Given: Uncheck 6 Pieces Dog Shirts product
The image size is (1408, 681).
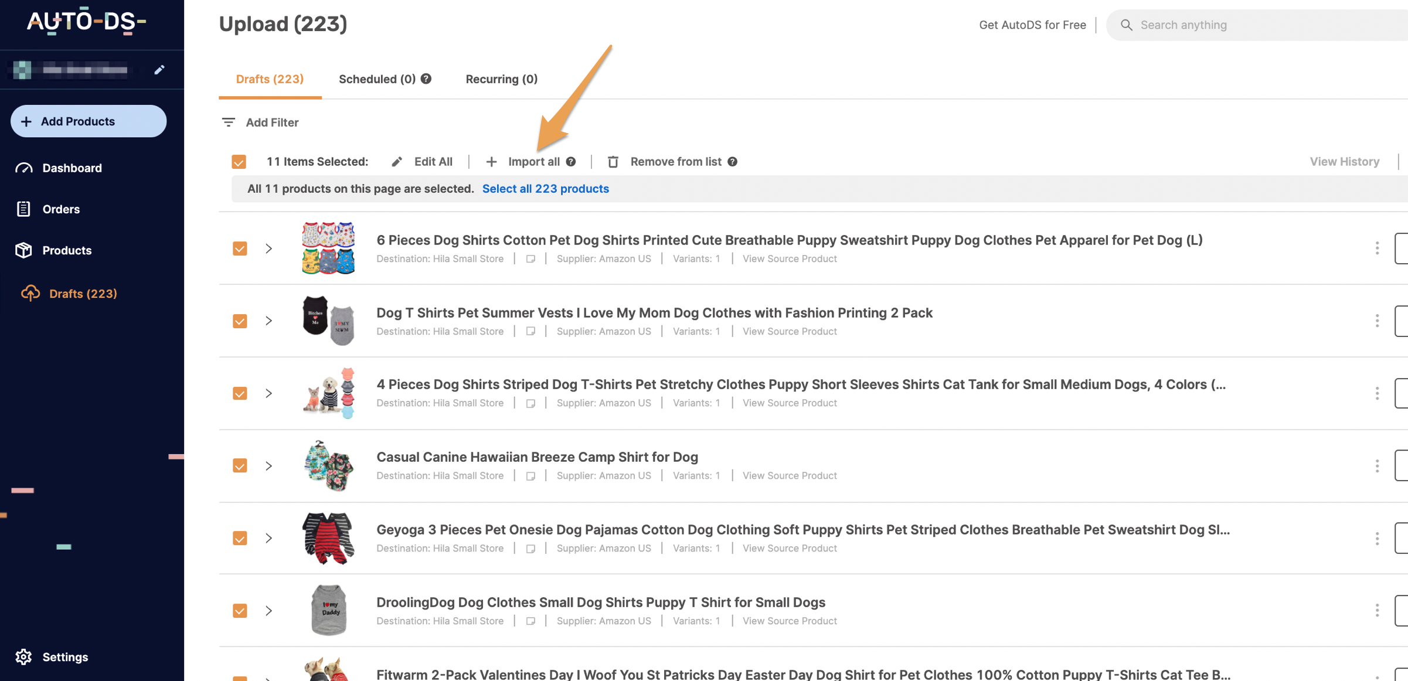Looking at the screenshot, I should pyautogui.click(x=240, y=248).
